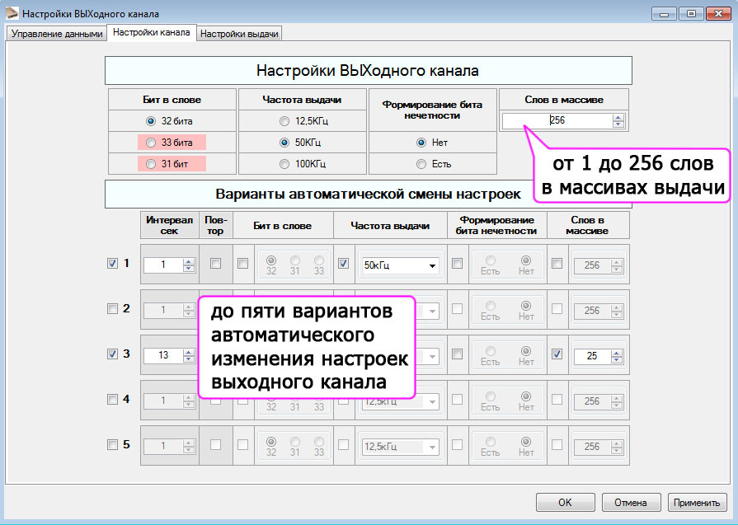This screenshot has width=738, height=525.
Task: Click the application icon in the title bar
Action: click(x=11, y=14)
